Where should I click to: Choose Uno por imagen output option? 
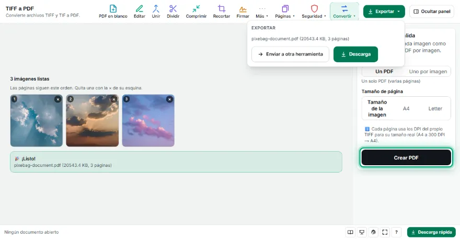428,71
